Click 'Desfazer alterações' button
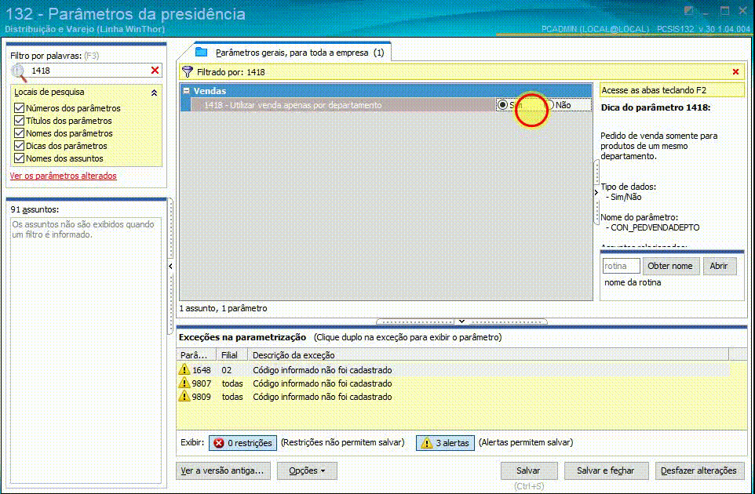Image resolution: width=755 pixels, height=494 pixels. 698,471
